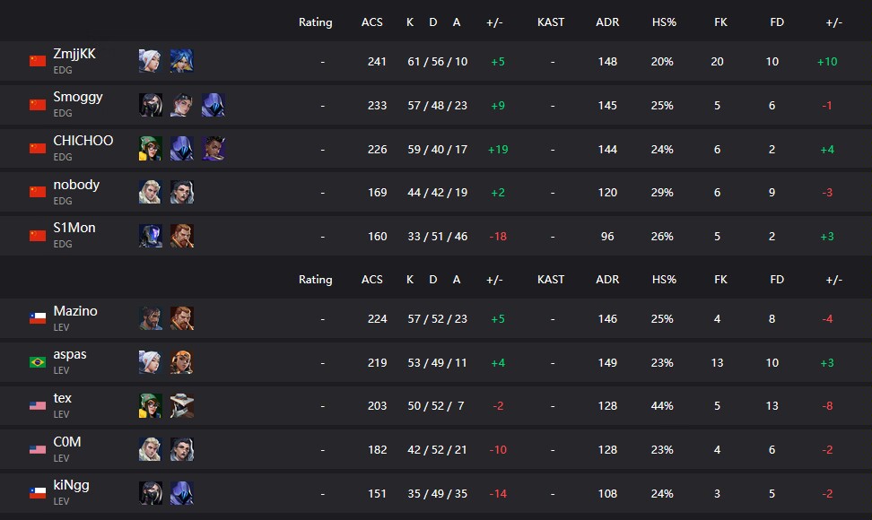
Task: Click nobody's Sova agent icon
Action: (x=150, y=192)
